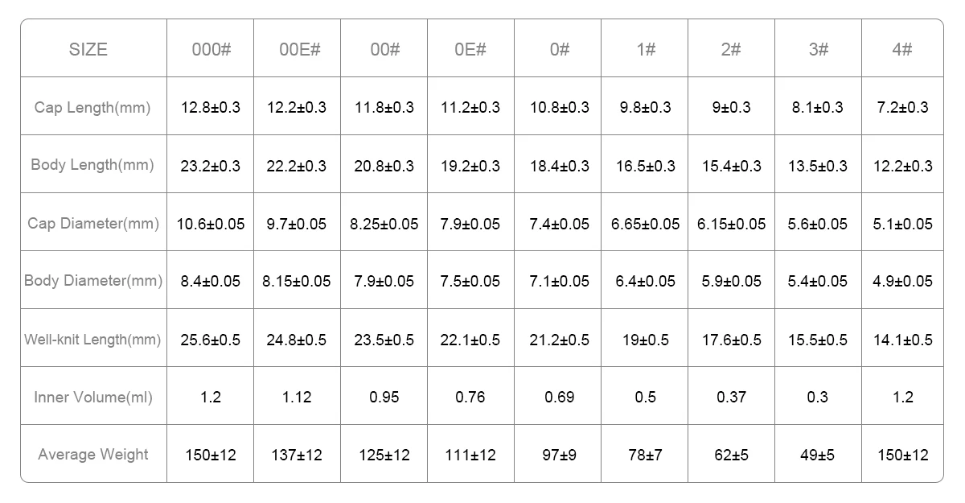Screen dimensions: 965x503
Task: Select the Well-knit Length(mm) row label
Action: (92, 339)
